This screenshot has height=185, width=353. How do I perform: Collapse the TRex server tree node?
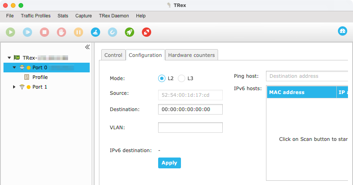(9, 58)
